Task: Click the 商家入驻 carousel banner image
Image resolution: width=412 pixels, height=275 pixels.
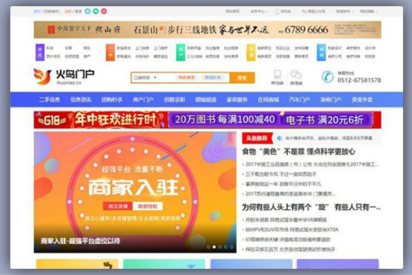Action: coord(135,192)
